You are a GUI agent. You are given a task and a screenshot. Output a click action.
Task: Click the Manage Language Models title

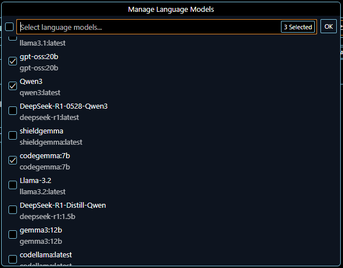pos(171,10)
